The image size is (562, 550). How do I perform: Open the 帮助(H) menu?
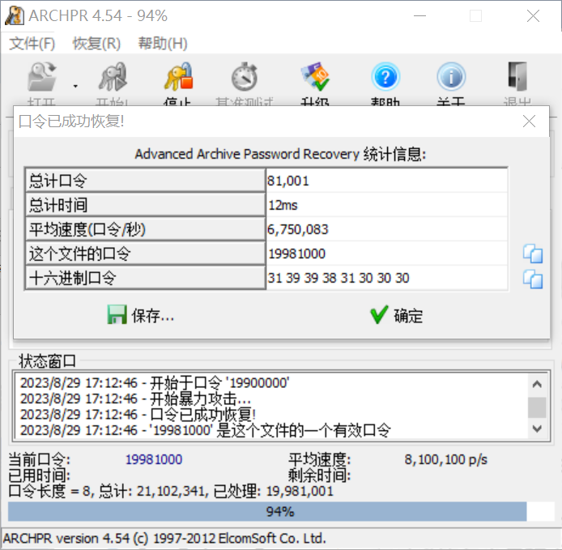(163, 44)
